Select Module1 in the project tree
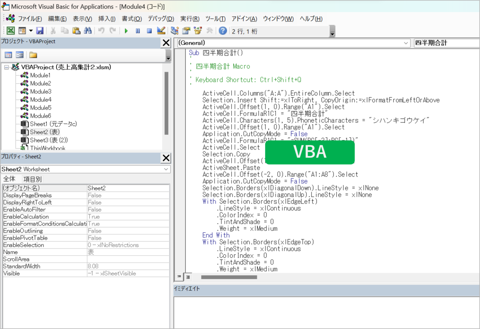480x329 pixels. point(40,75)
